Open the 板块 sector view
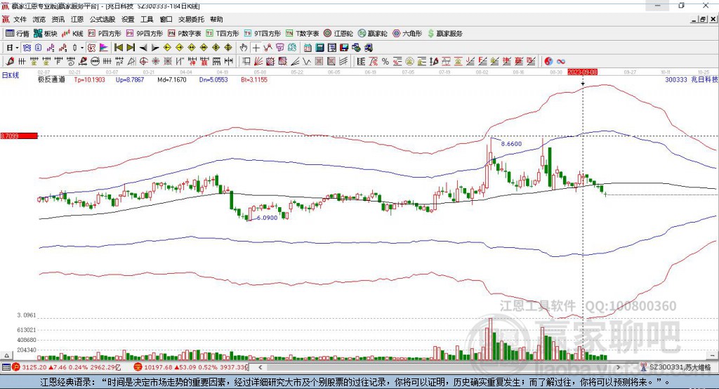Screen dimensions: 719x389 click(x=46, y=34)
